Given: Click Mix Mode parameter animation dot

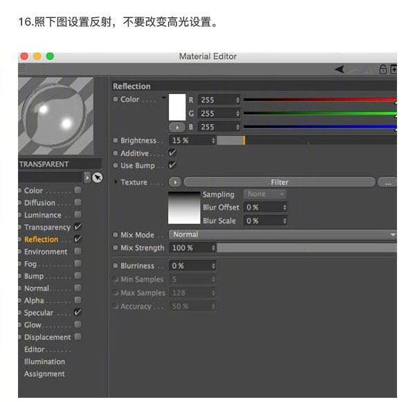Looking at the screenshot, I should point(116,235).
